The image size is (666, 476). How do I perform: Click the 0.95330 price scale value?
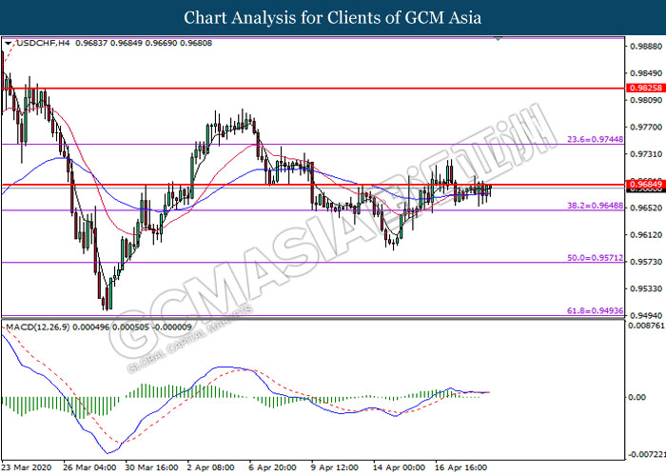click(646, 288)
